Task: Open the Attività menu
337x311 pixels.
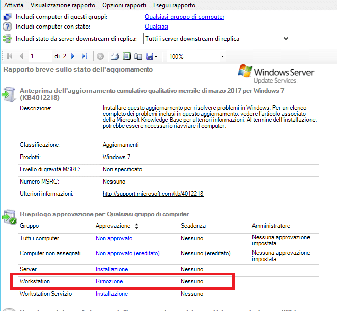Action: tap(14, 5)
